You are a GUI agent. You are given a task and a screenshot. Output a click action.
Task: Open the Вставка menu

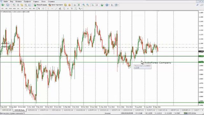18,2
